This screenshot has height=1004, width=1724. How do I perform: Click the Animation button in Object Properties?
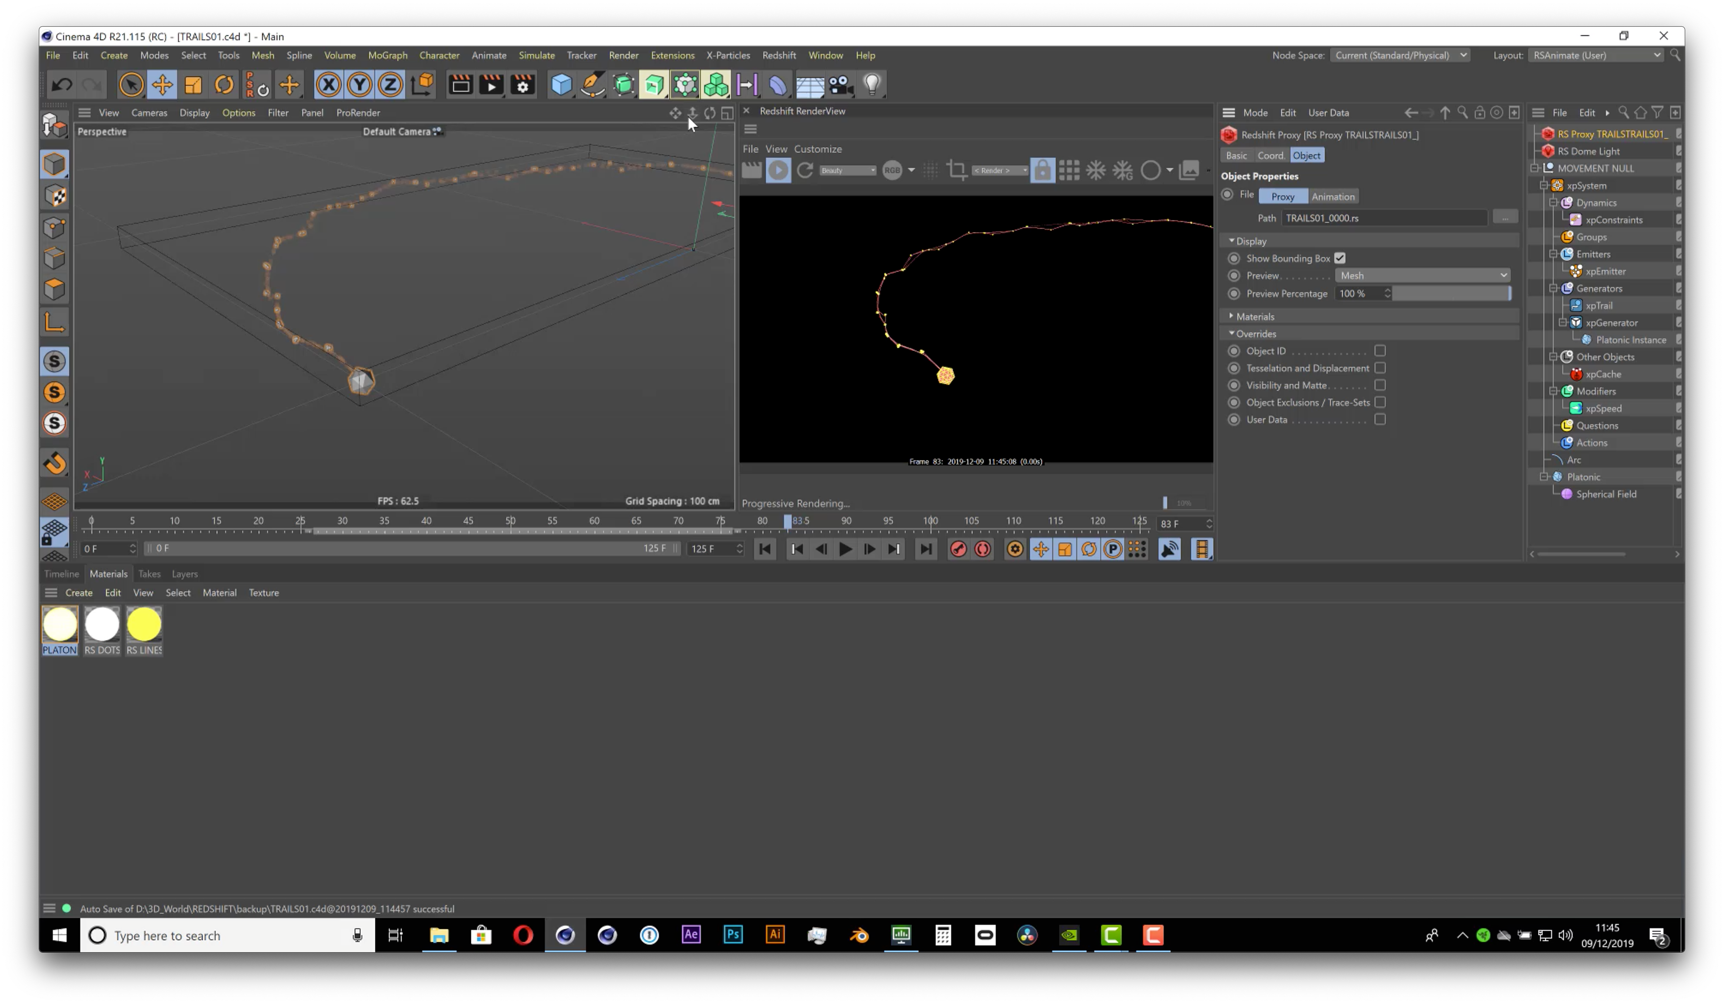pos(1333,196)
